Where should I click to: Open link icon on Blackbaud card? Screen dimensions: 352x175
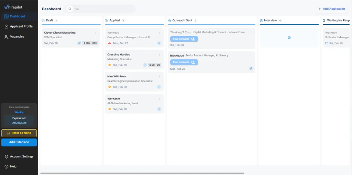(251, 68)
